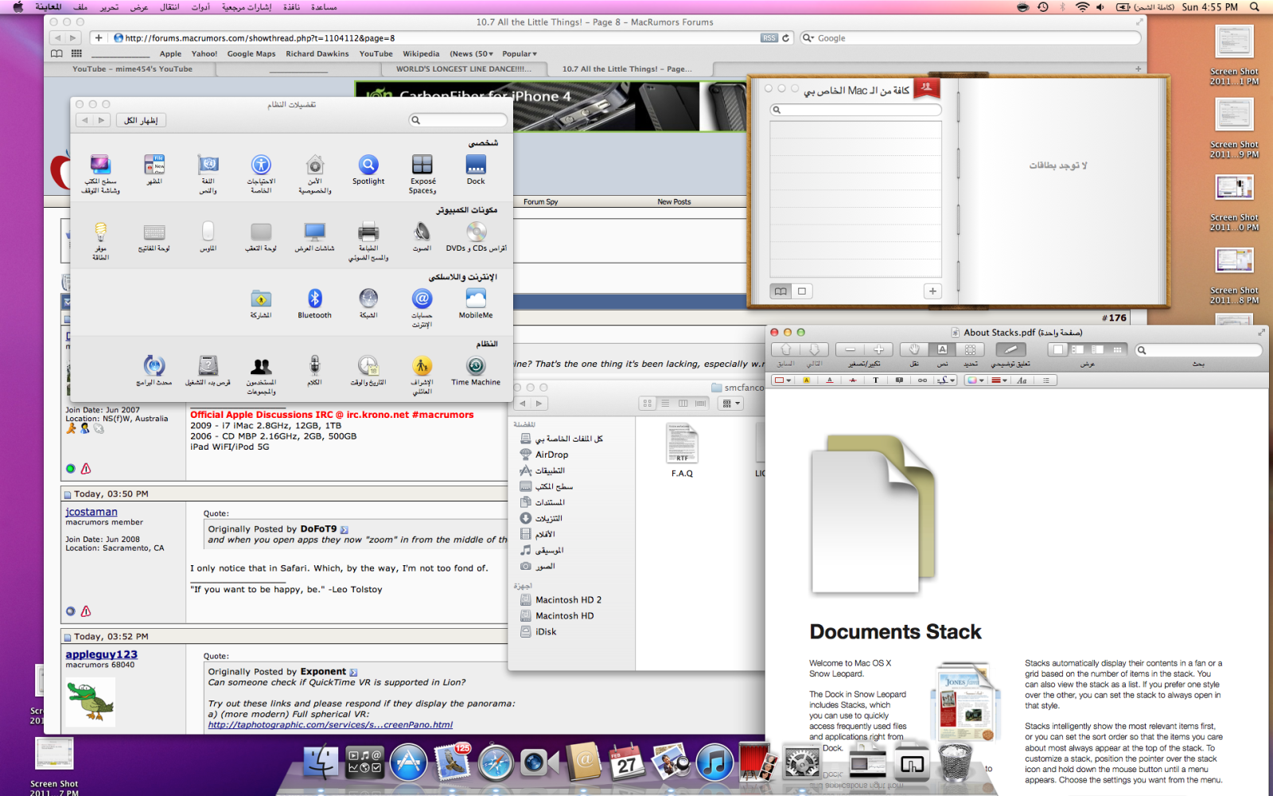Choose the highlight text annotation tool
The width and height of the screenshot is (1273, 796).
[x=807, y=380]
